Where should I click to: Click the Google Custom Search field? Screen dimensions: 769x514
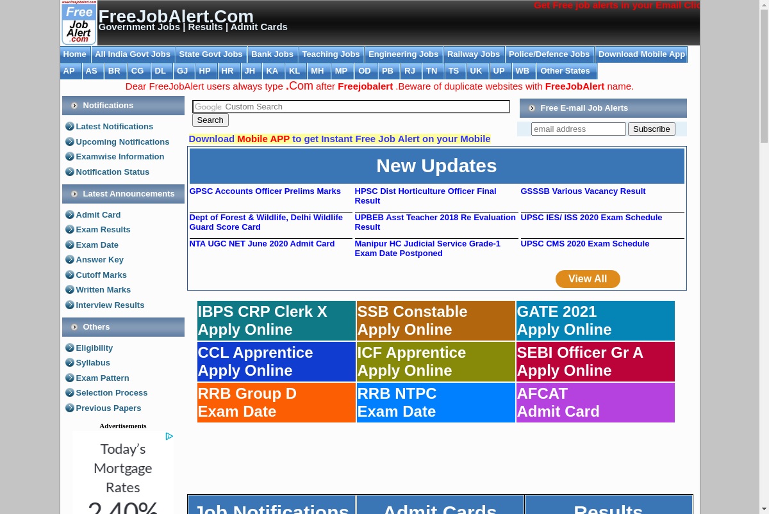[351, 107]
